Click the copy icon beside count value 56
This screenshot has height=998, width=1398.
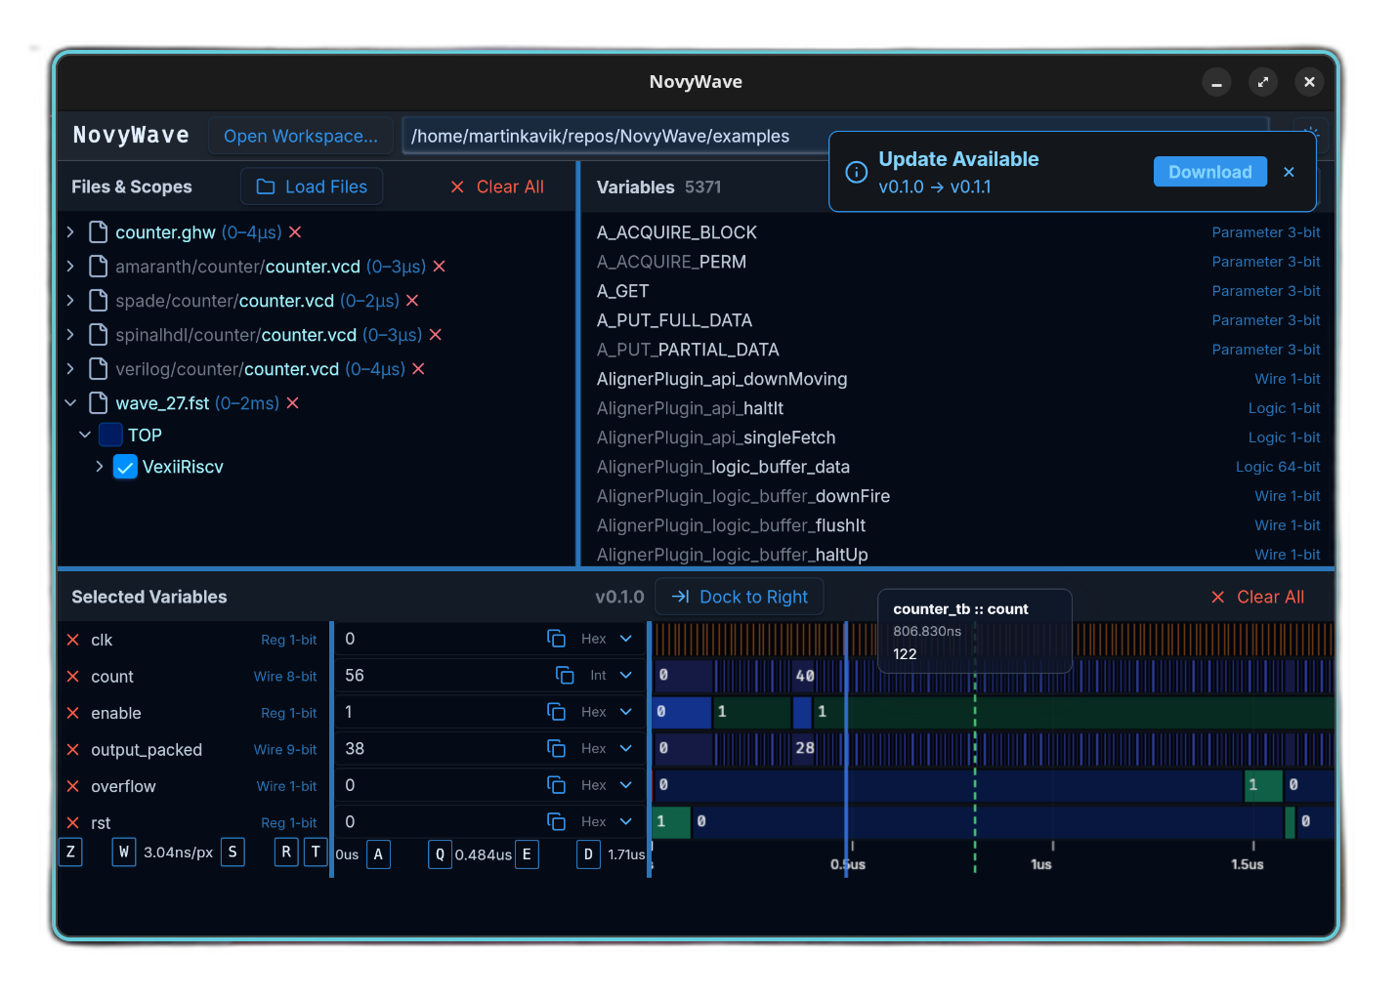click(x=564, y=675)
